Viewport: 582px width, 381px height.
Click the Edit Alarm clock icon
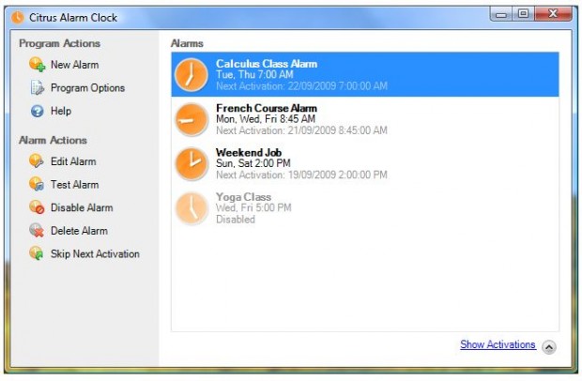pos(37,161)
